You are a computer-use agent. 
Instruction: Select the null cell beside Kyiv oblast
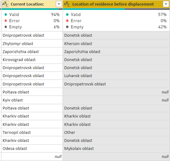click(116, 100)
